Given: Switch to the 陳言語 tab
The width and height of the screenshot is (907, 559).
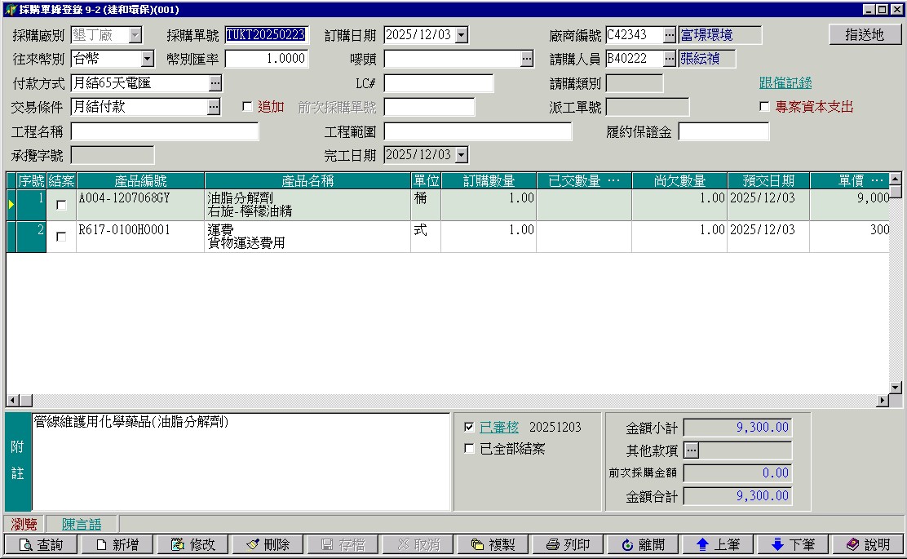Looking at the screenshot, I should 82,524.
